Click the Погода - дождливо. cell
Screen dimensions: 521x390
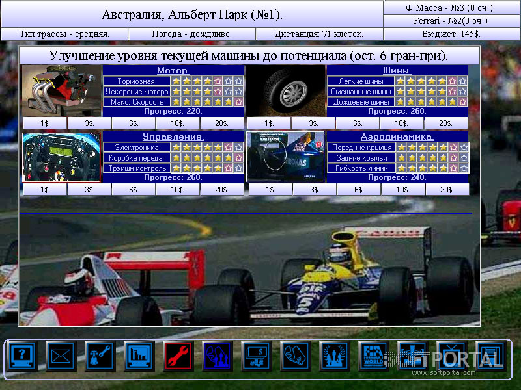tap(191, 34)
